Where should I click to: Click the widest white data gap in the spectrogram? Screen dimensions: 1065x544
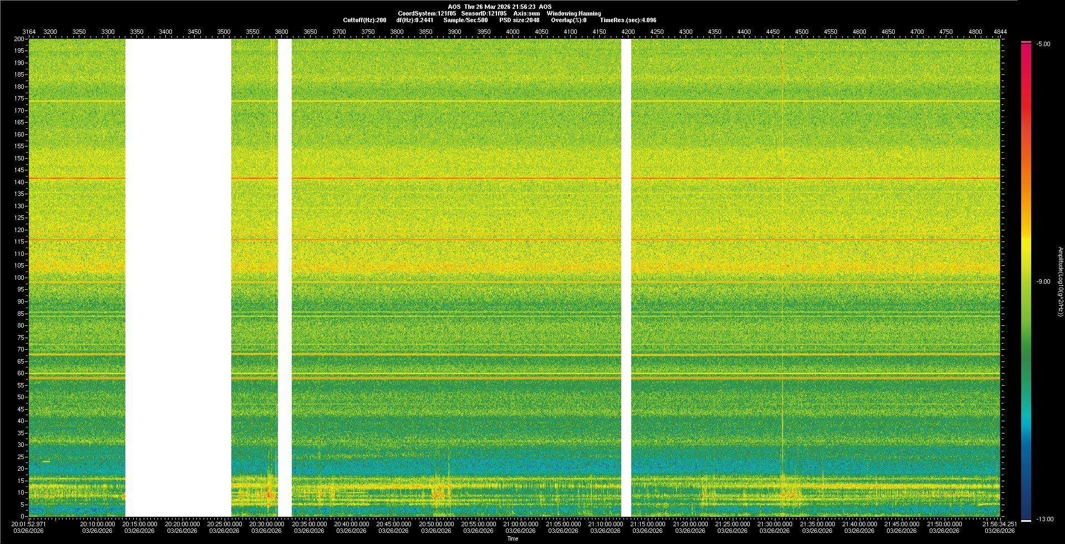pos(178,278)
